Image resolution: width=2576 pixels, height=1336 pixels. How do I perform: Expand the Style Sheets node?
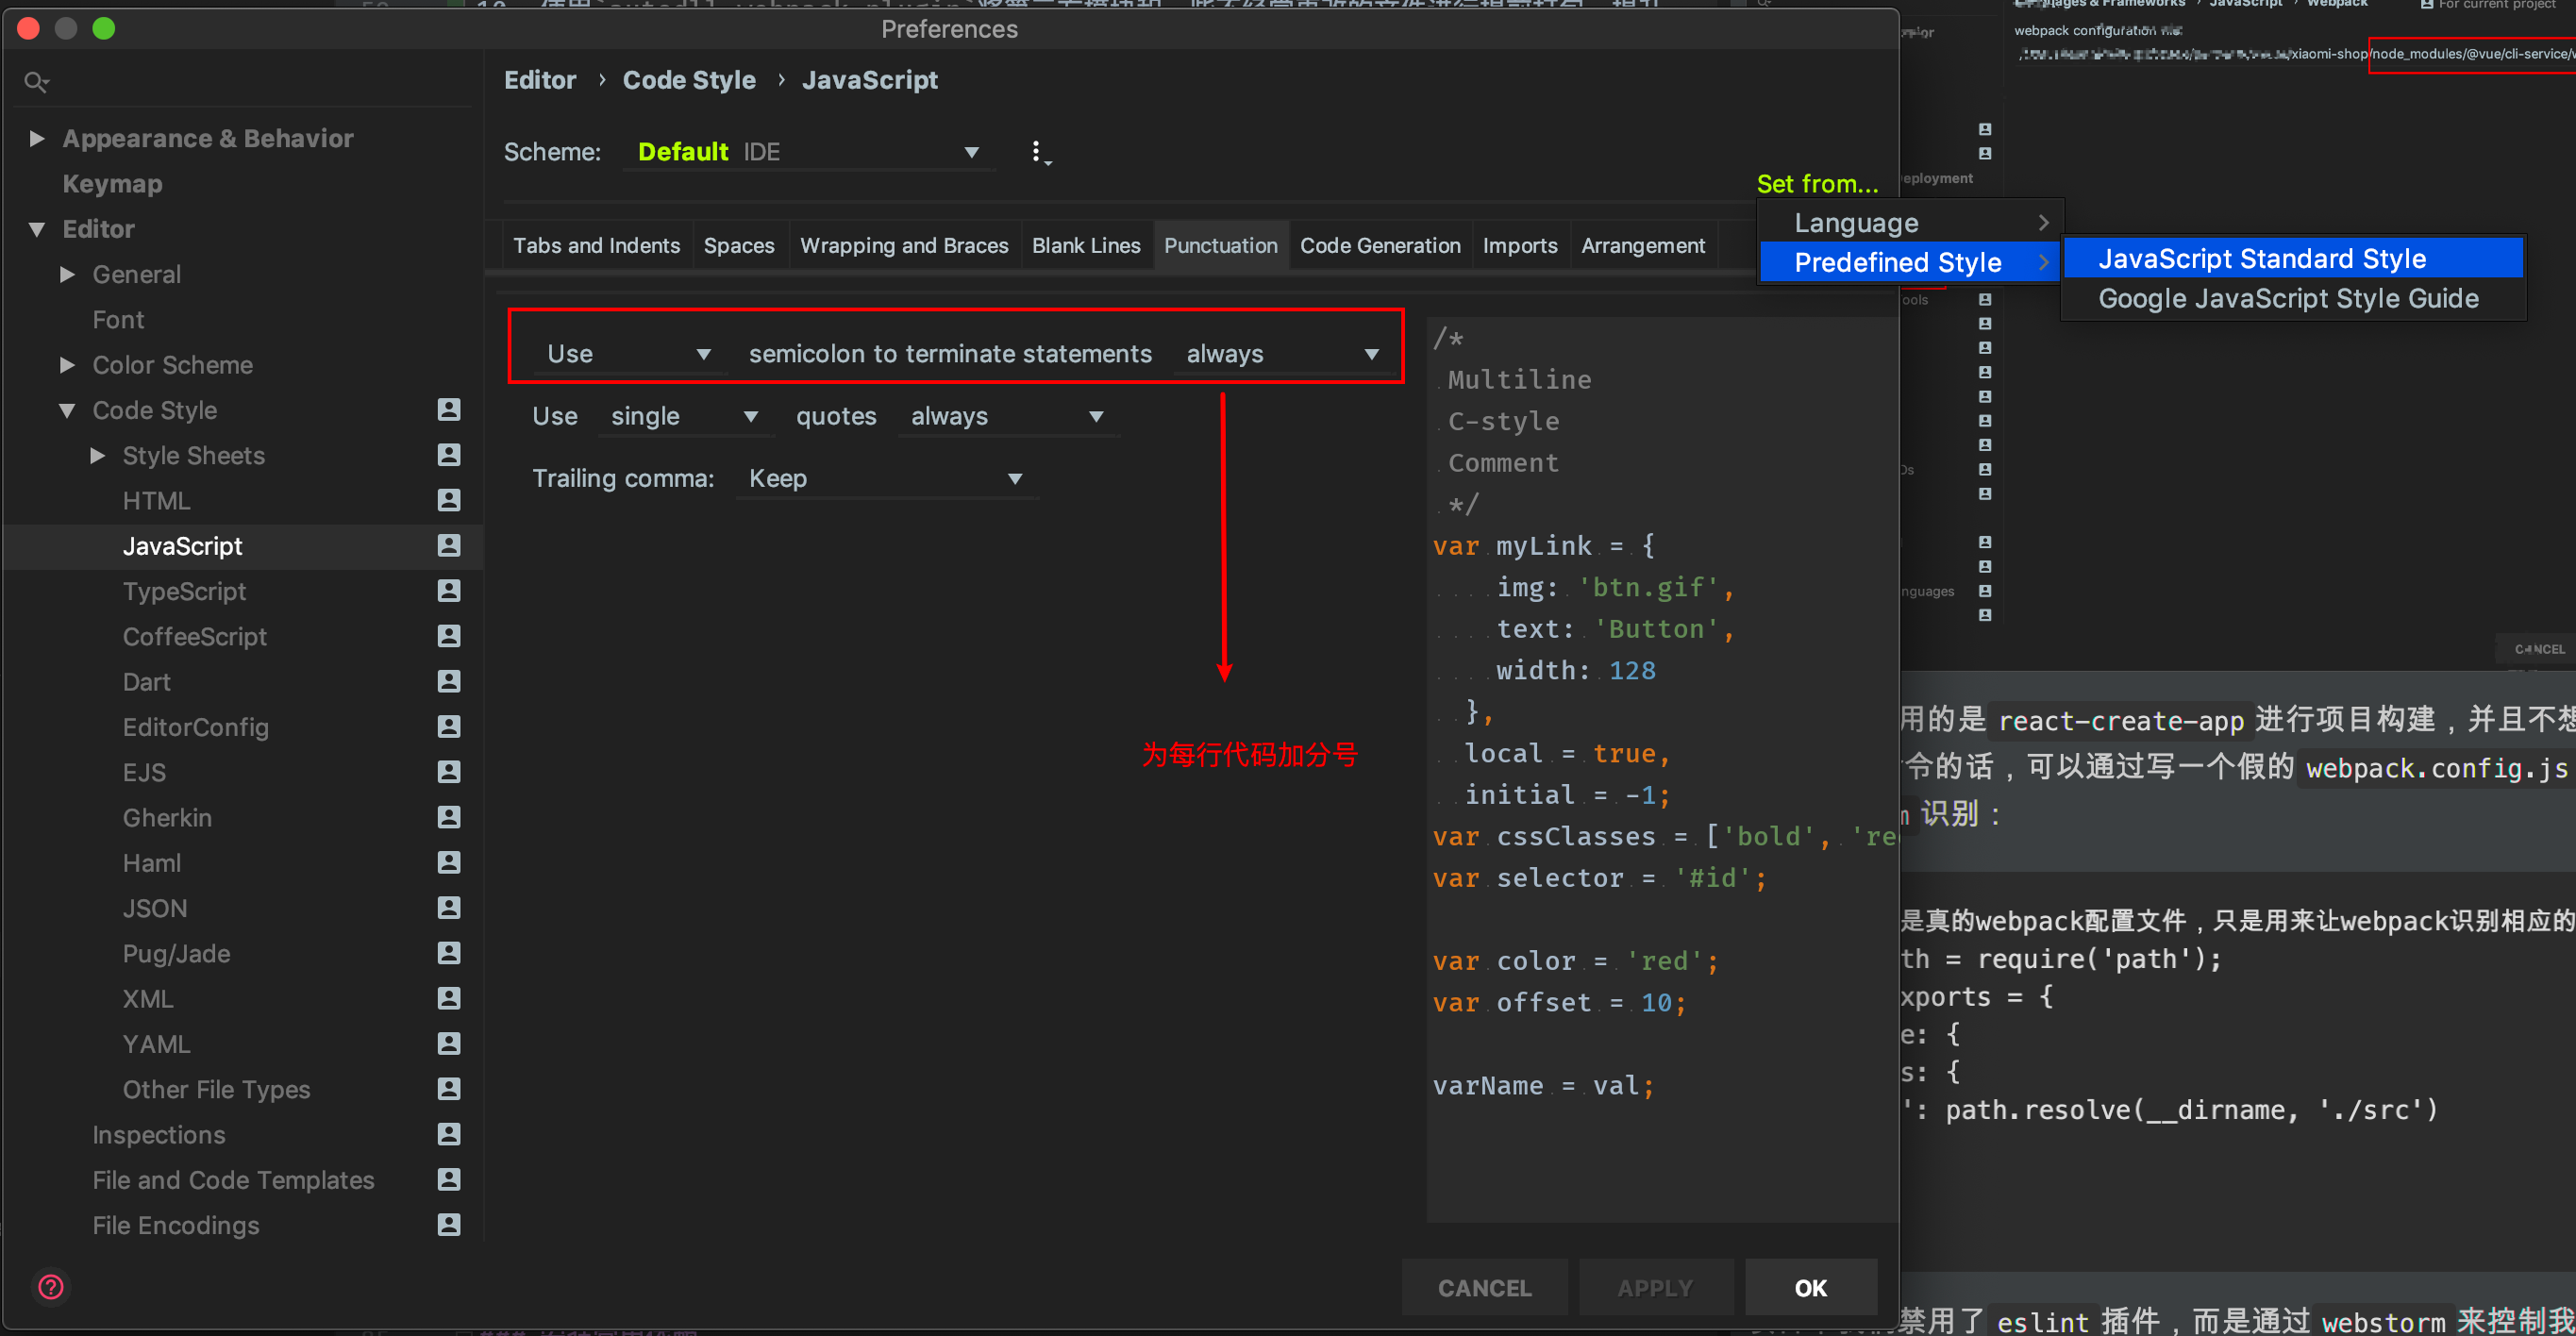pyautogui.click(x=97, y=455)
